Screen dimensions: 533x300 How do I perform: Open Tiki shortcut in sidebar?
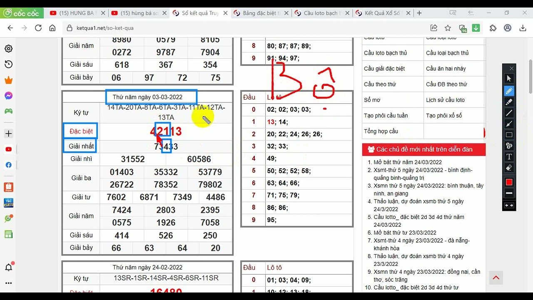[x=8, y=203]
